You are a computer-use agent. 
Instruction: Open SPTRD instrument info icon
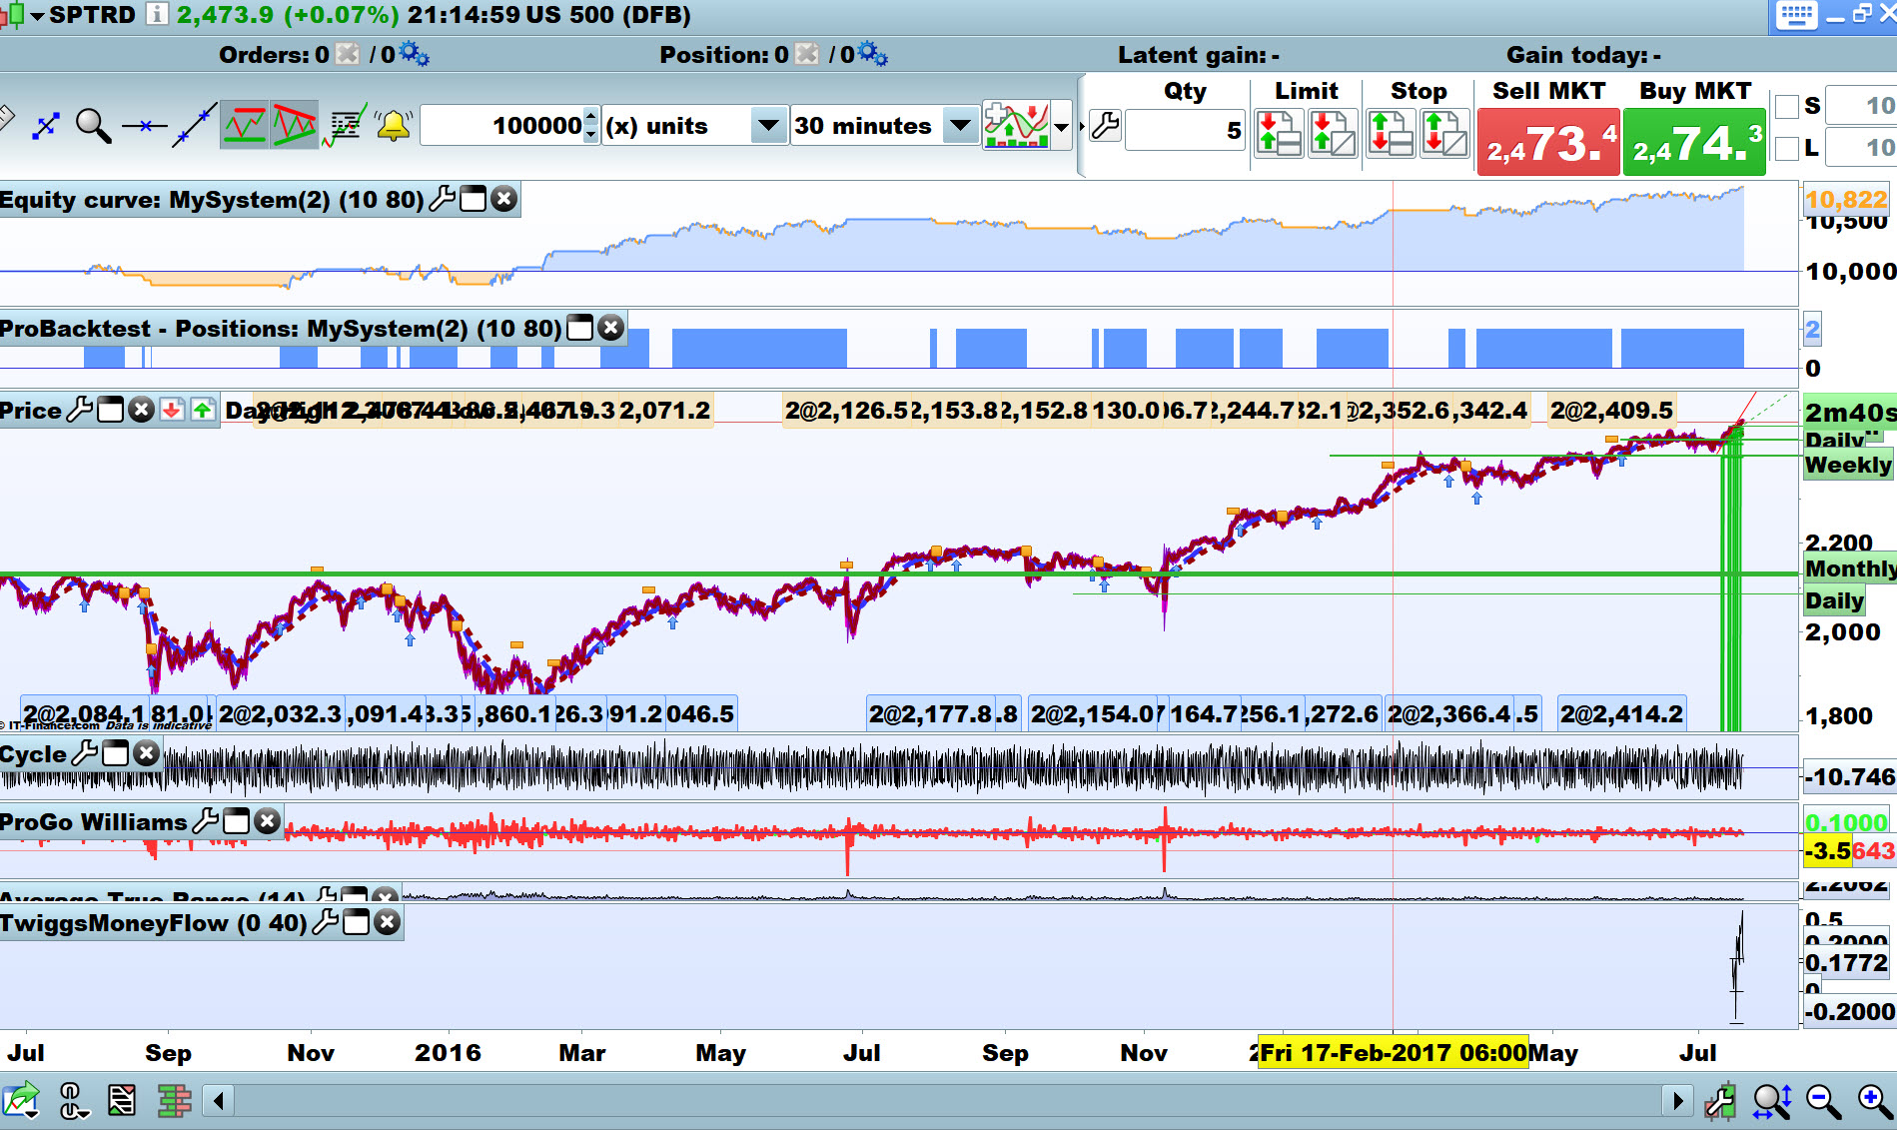[x=157, y=15]
